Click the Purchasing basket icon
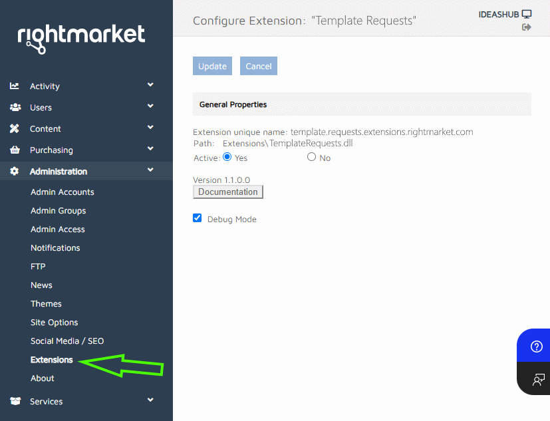This screenshot has height=421, width=550. (x=15, y=150)
